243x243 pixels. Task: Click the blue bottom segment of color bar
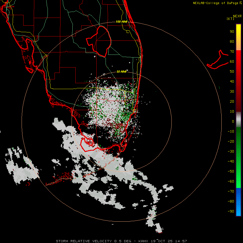[238, 202]
